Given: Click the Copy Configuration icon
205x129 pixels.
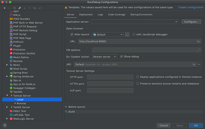Looking at the screenshot, I should 15,8.
